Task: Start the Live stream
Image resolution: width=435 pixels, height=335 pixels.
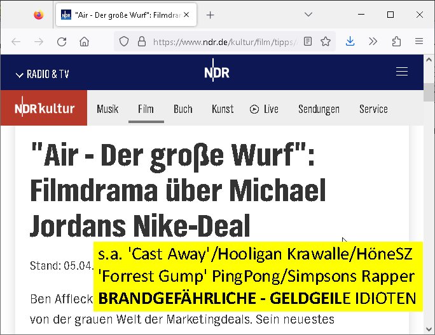Action: point(264,109)
